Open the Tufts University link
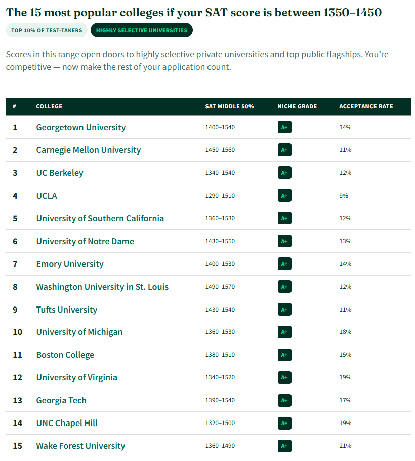The height and width of the screenshot is (461, 415). click(67, 310)
